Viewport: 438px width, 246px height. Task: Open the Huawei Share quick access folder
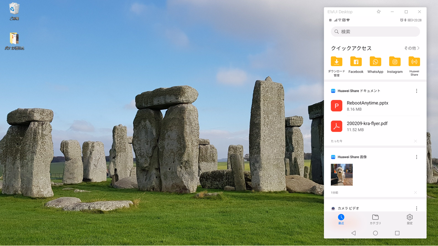[x=414, y=66]
